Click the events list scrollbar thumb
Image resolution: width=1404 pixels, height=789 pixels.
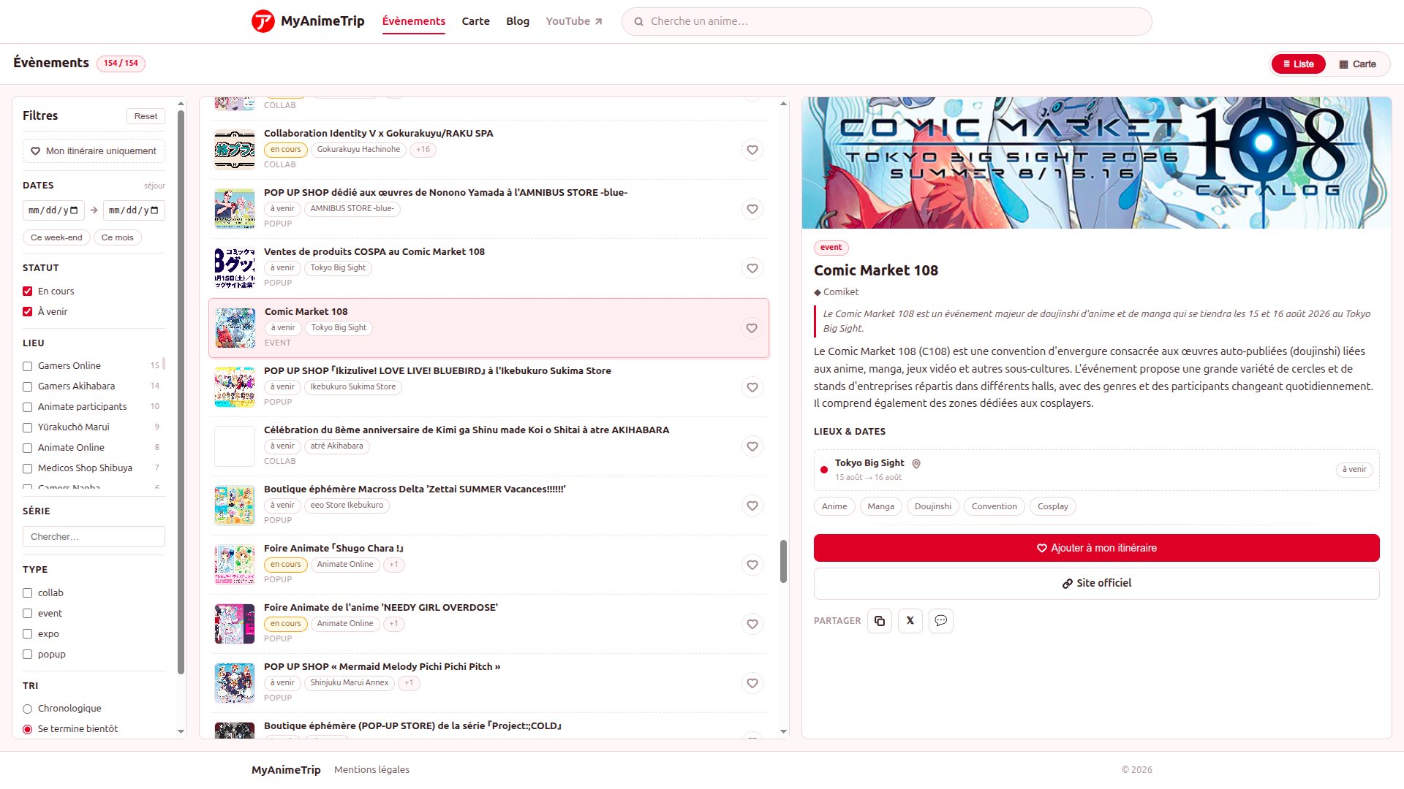coord(783,562)
